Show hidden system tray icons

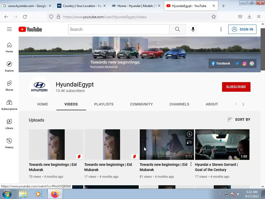[x=220, y=194]
